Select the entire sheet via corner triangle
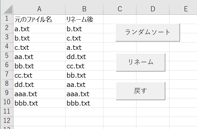The image size is (197, 129). tap(6, 9)
